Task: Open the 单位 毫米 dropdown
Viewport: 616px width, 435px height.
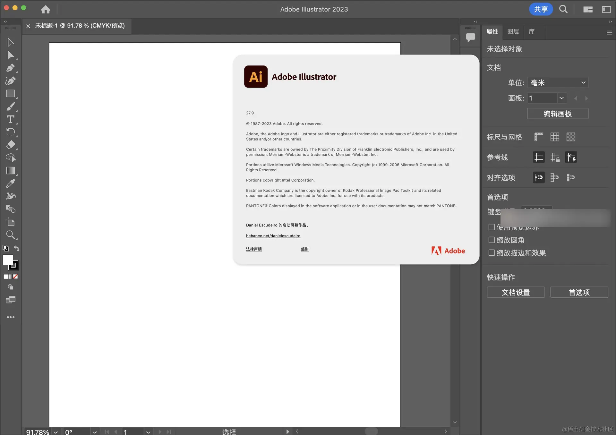Action: pos(558,83)
